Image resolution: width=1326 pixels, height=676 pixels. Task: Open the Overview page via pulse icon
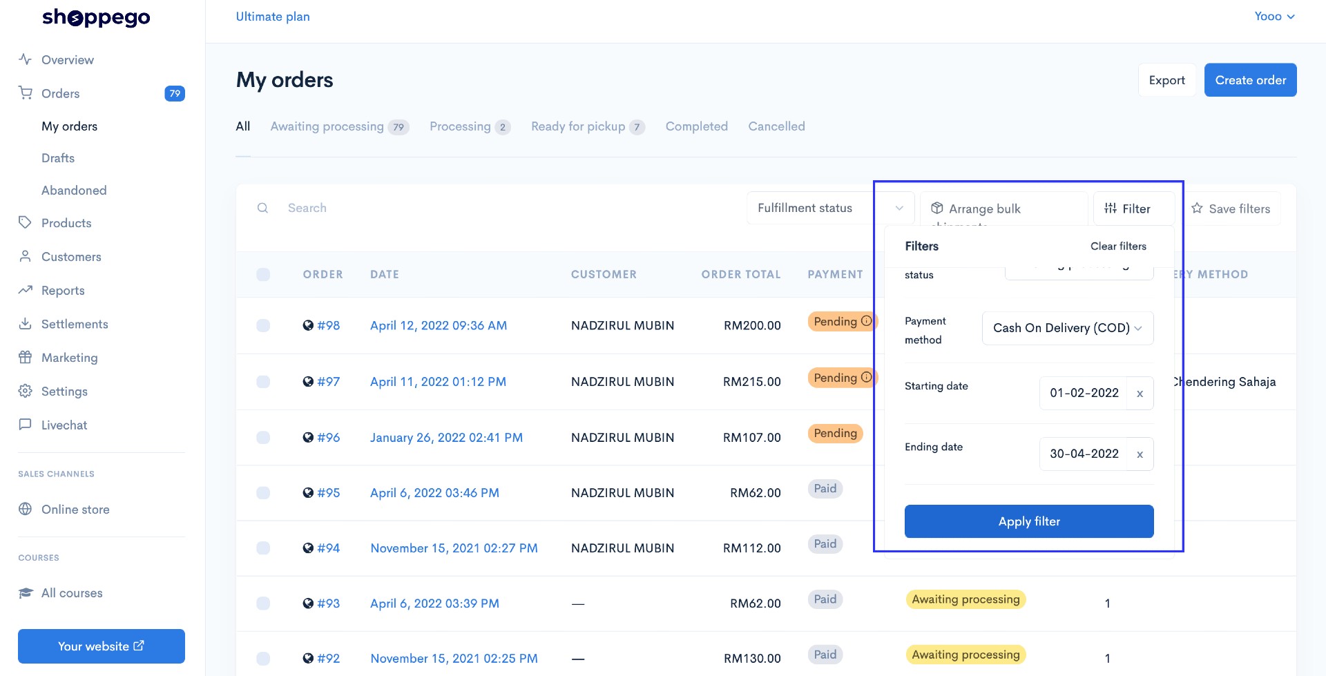tap(26, 59)
